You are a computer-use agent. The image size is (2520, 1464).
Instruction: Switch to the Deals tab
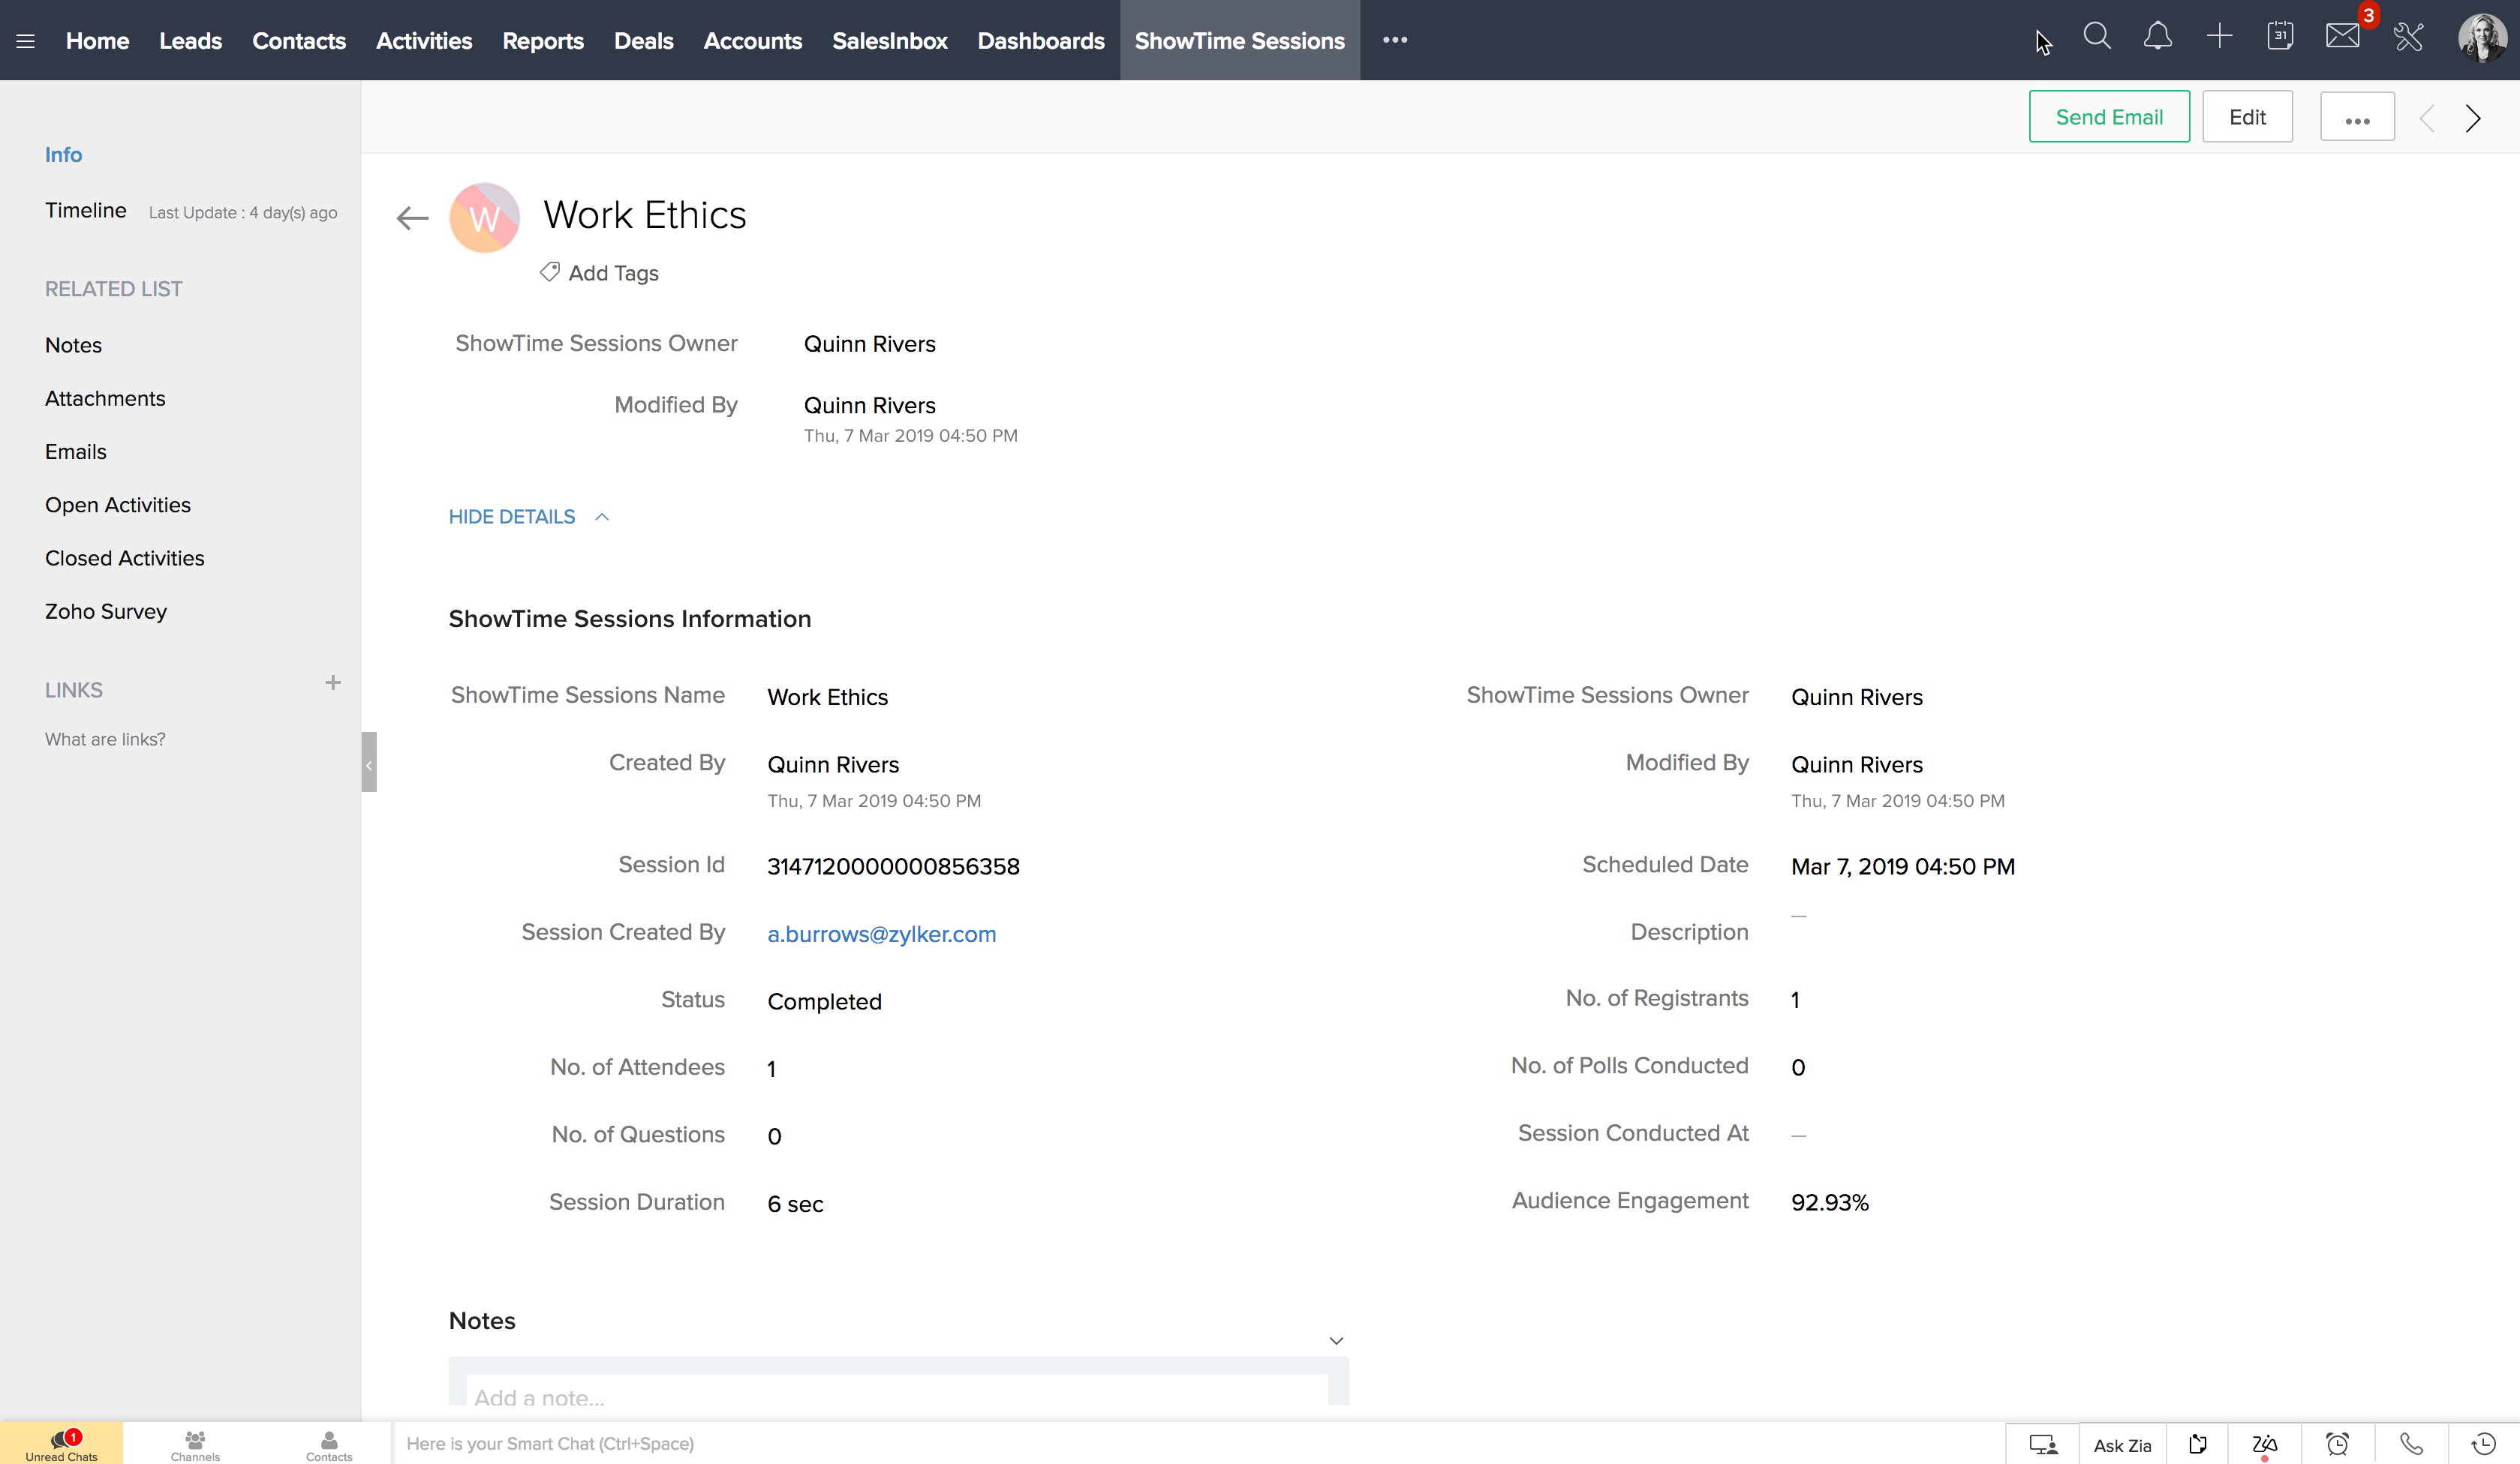[x=643, y=41]
